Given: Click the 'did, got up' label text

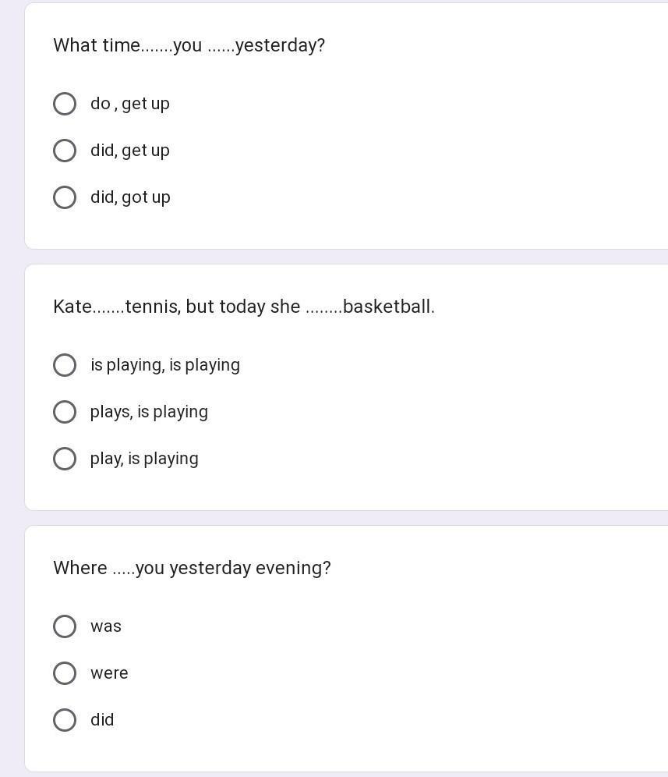Looking at the screenshot, I should click(x=130, y=197).
